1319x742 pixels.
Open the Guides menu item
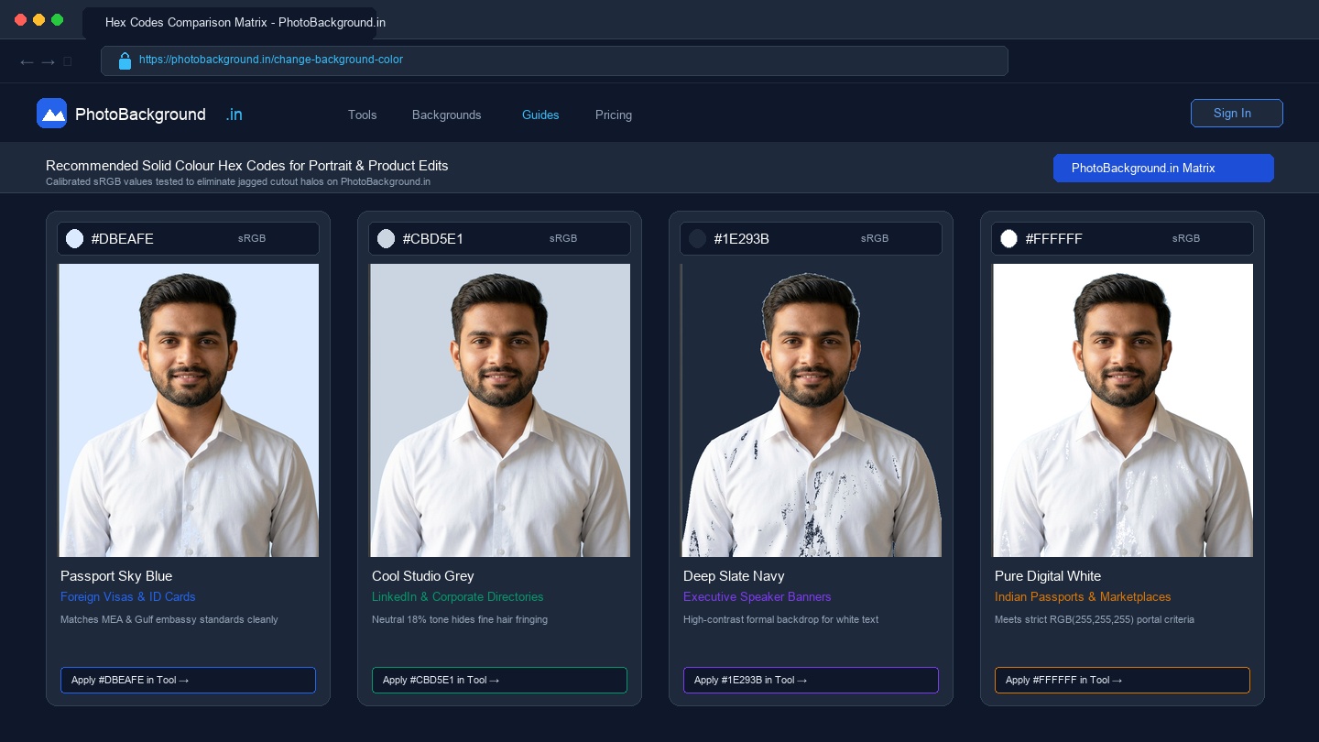pos(540,115)
